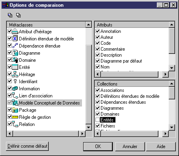Click the Définir comme défaut button
179x156 pixels.
[x=27, y=146]
